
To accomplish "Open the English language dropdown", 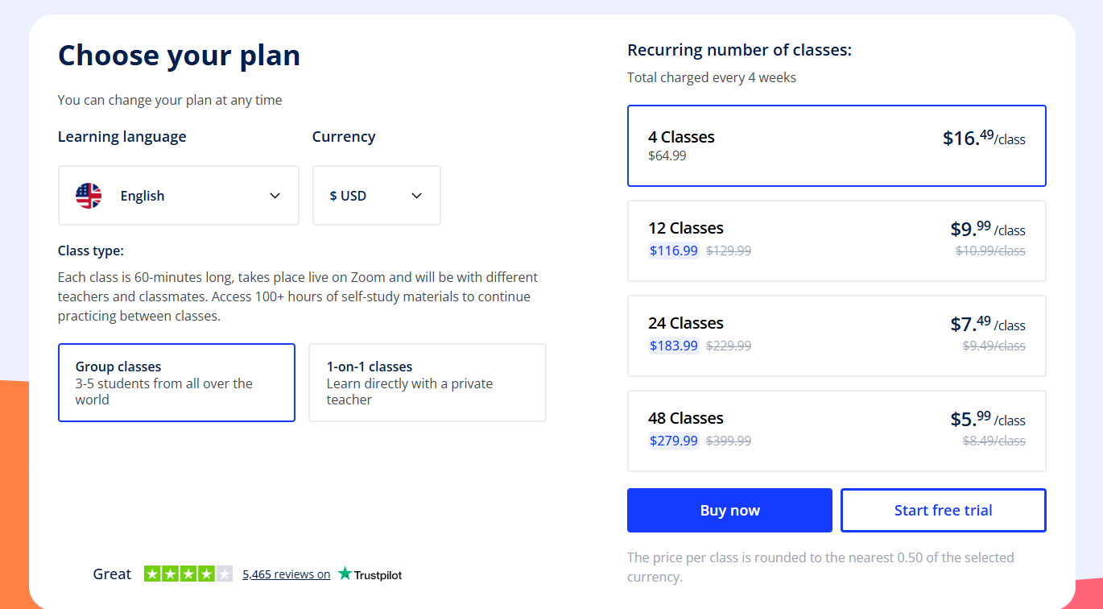I will 178,196.
